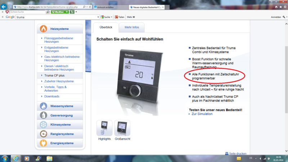
Task: Open the Zur Simulation link
Action: [202, 114]
